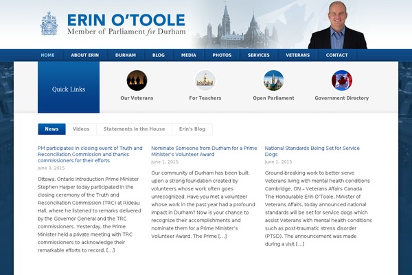Open National Standards for Service Dogs headline
The image size is (412, 275).
point(312,151)
